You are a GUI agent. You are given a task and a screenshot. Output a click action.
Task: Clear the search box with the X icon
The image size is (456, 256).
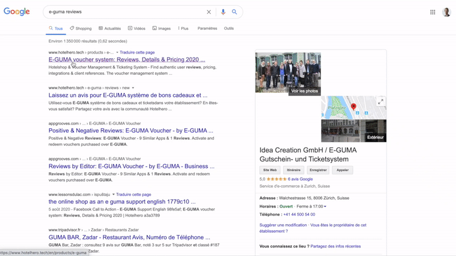(209, 12)
